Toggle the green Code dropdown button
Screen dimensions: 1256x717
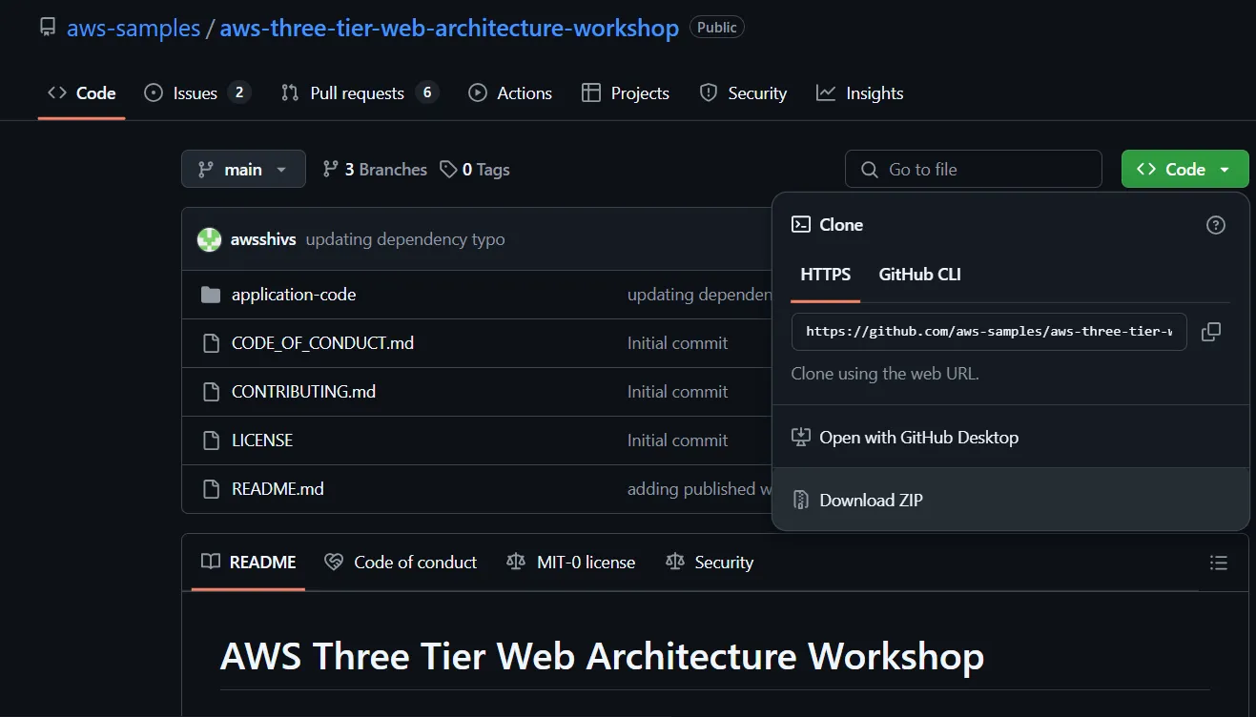pyautogui.click(x=1185, y=169)
